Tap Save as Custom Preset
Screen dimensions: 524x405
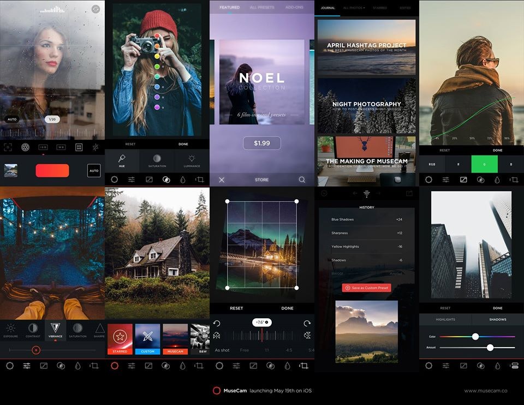[366, 287]
